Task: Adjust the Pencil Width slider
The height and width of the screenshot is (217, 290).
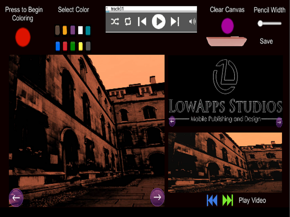Action: pos(270,23)
